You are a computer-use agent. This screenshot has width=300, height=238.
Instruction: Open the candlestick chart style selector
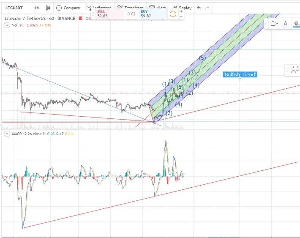(48, 8)
